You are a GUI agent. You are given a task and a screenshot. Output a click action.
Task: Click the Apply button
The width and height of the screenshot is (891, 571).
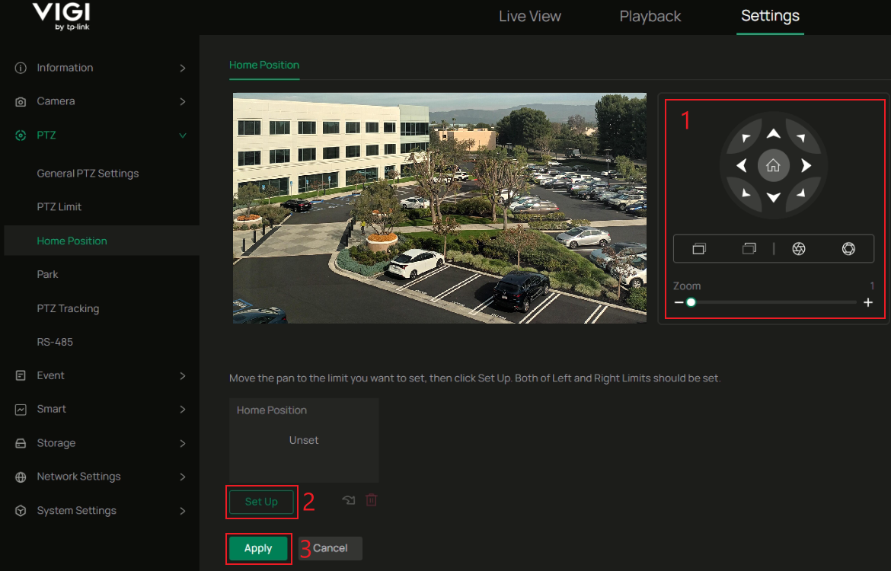tap(258, 548)
